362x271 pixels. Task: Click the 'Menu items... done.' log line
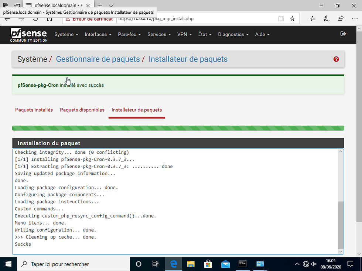point(40,223)
